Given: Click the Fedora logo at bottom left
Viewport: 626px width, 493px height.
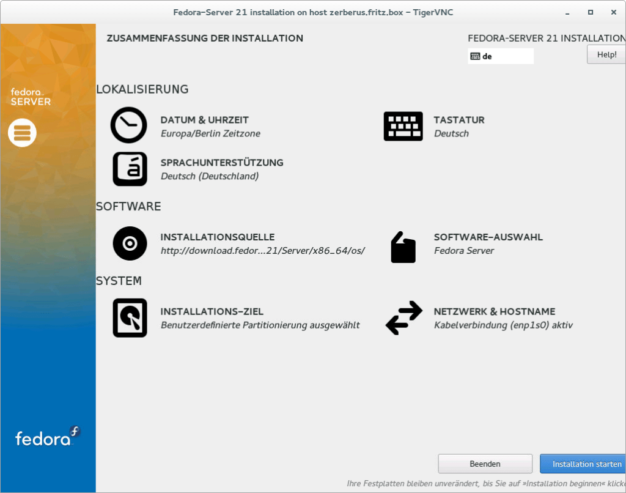Looking at the screenshot, I should point(48,437).
